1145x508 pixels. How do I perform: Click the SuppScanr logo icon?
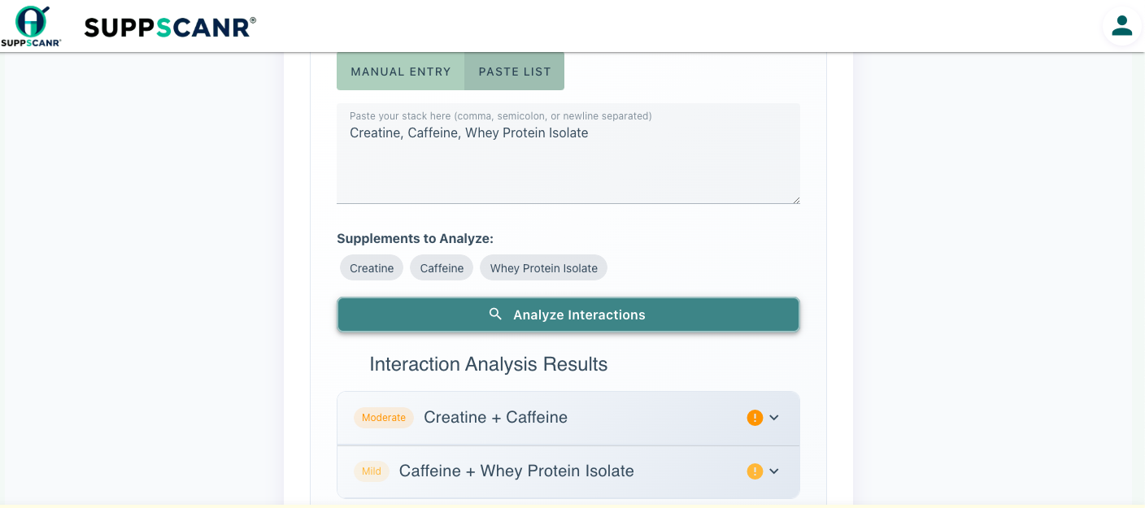tap(31, 26)
